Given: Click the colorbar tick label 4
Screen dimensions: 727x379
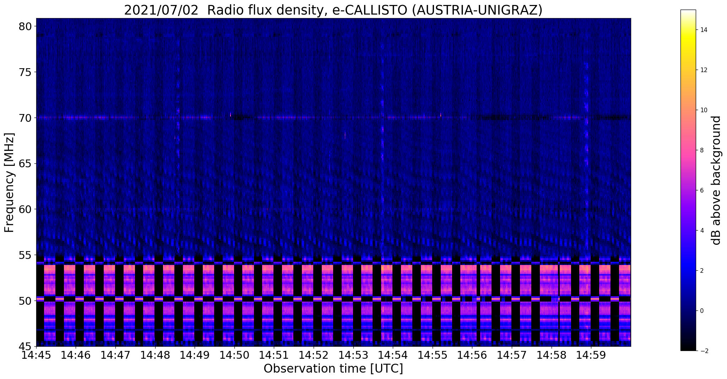Looking at the screenshot, I should tap(701, 231).
